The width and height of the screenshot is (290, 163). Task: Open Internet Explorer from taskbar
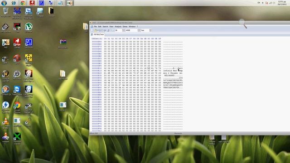14,3
